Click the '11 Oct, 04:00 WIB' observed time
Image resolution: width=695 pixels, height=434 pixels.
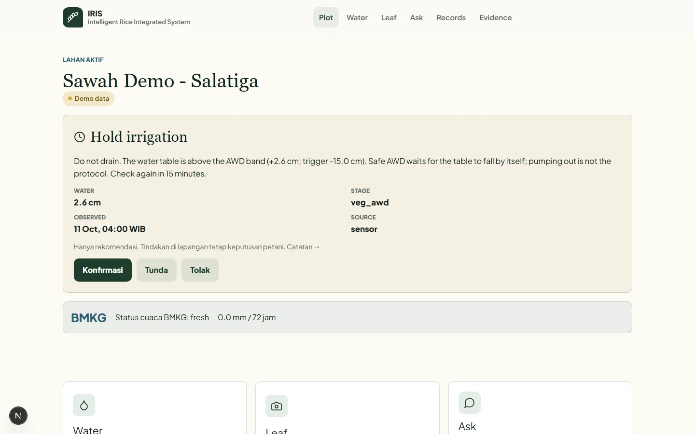click(110, 229)
